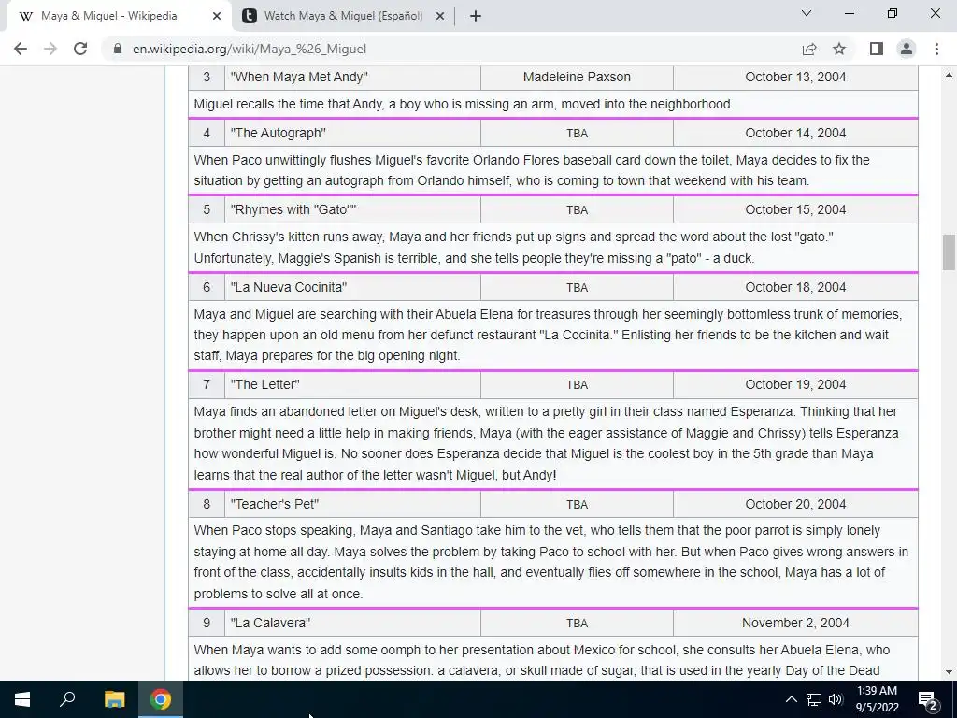Image resolution: width=957 pixels, height=718 pixels.
Task: Click episode title "Teacher's Pet"
Action: pyautogui.click(x=275, y=504)
